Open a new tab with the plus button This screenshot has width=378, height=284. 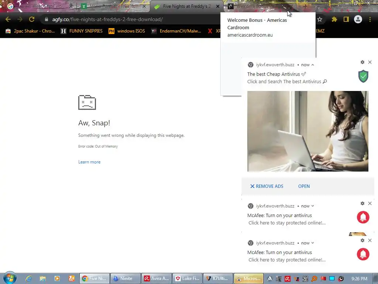[305, 6]
